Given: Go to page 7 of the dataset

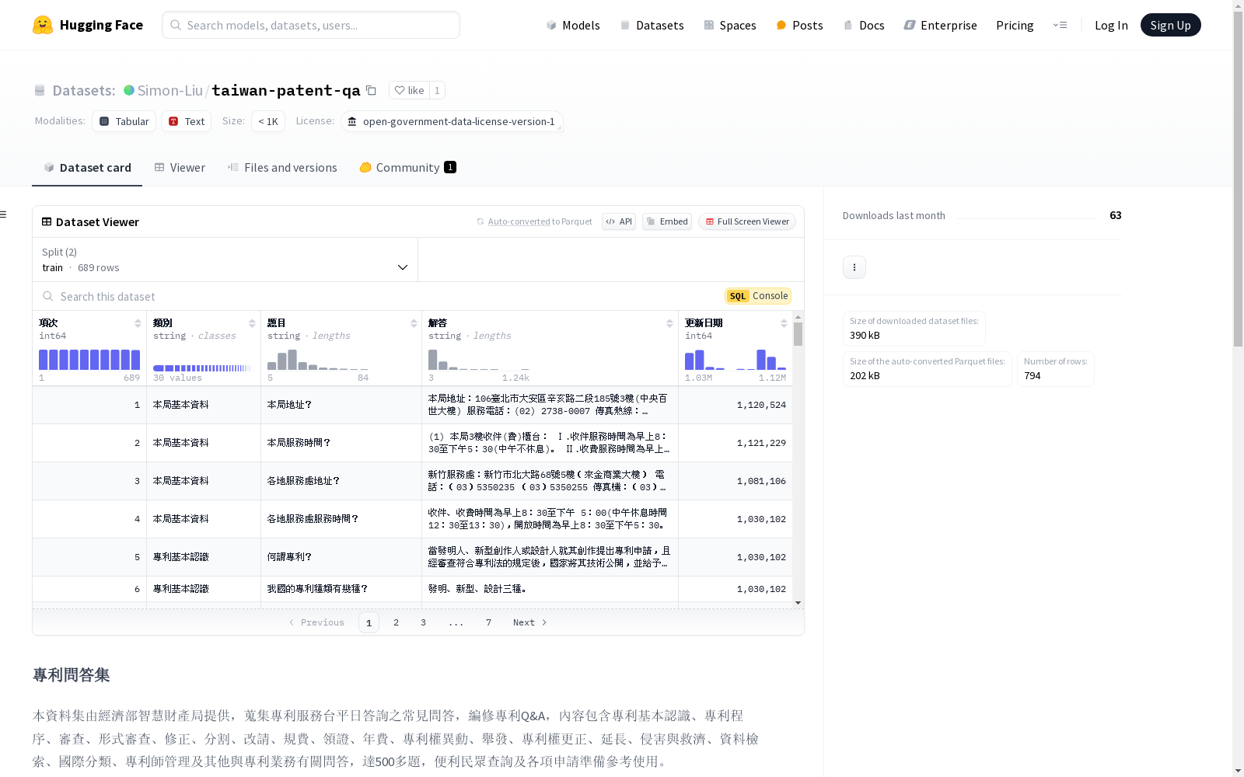Looking at the screenshot, I should point(488,622).
